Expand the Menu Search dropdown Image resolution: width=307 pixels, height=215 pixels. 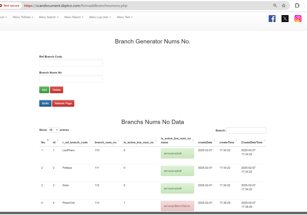tap(49, 17)
